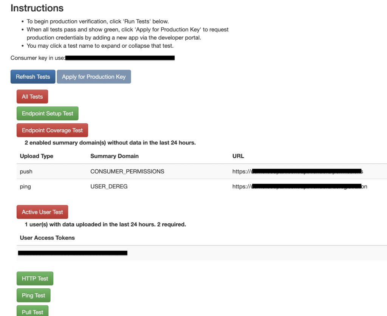Expand the Endpoint Setup Test

pyautogui.click(x=47, y=113)
